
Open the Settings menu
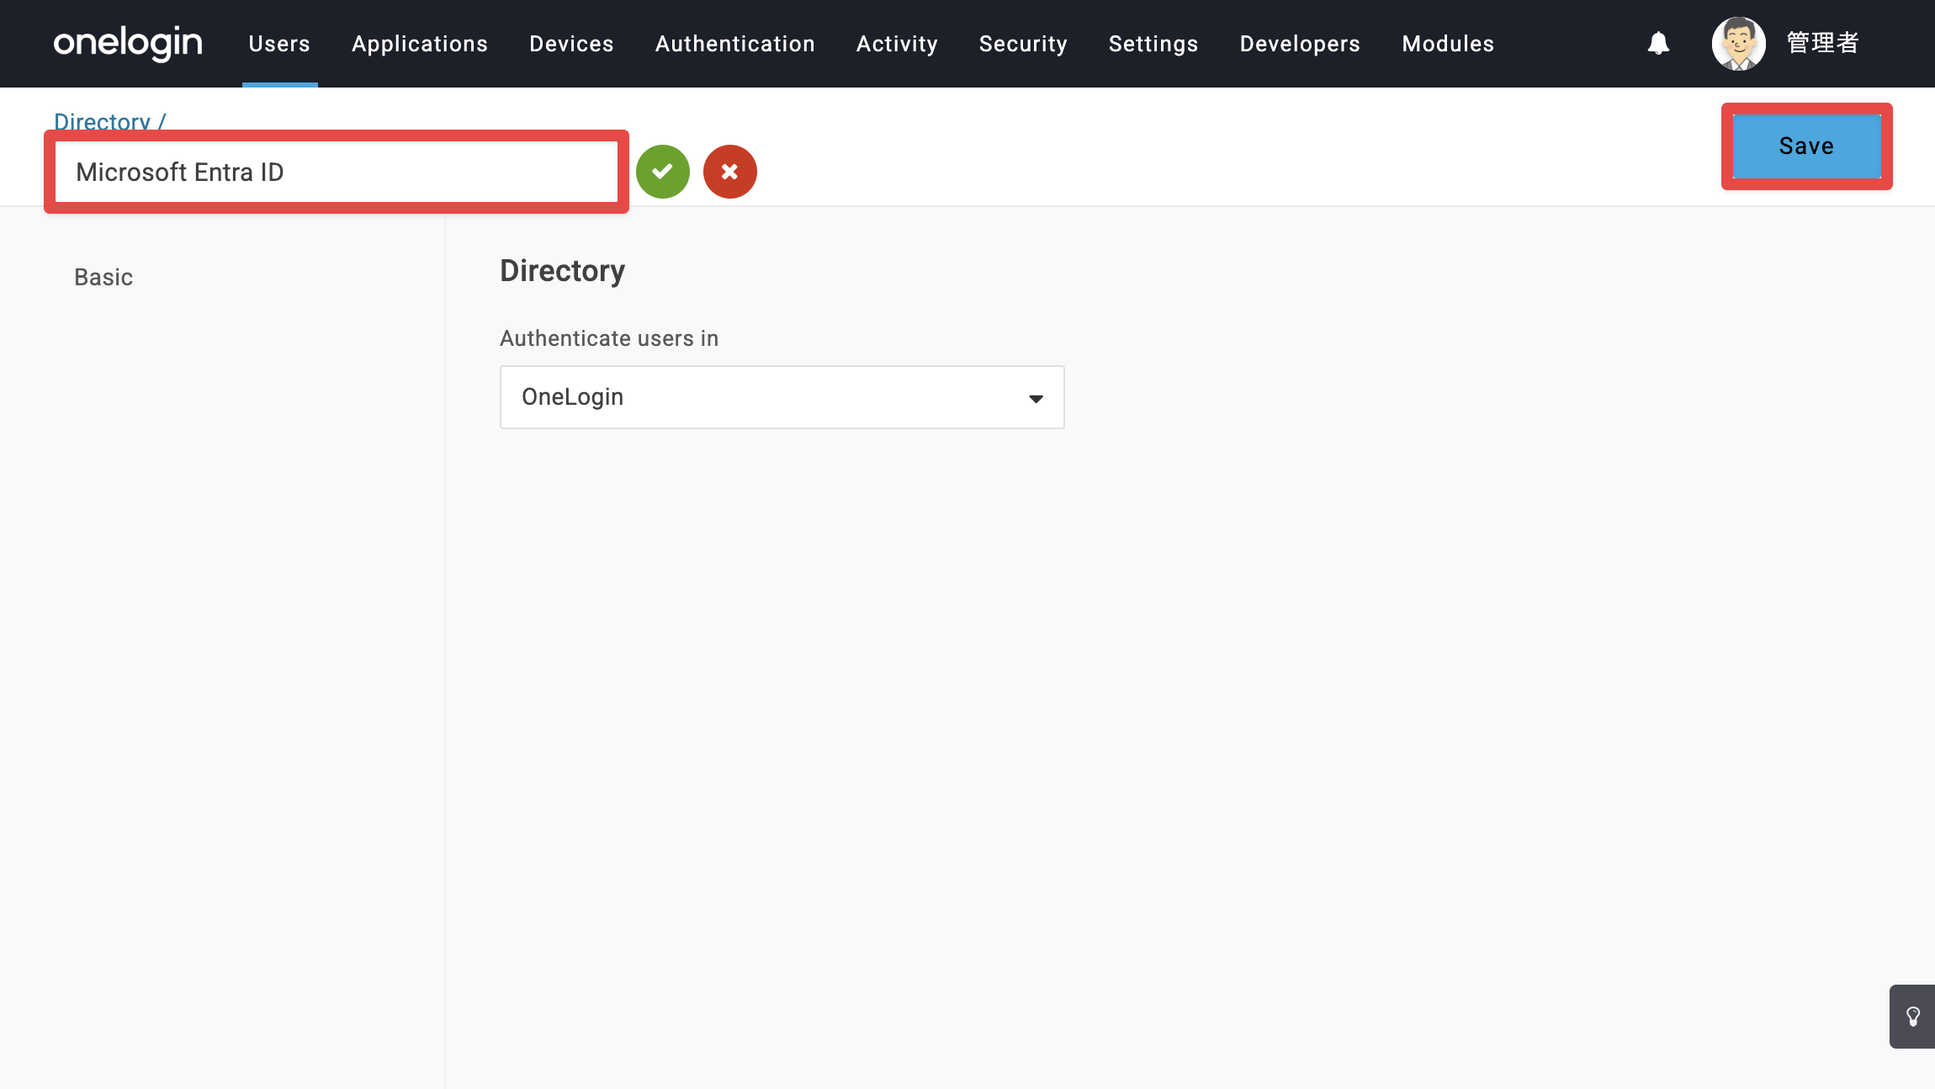[x=1153, y=44]
